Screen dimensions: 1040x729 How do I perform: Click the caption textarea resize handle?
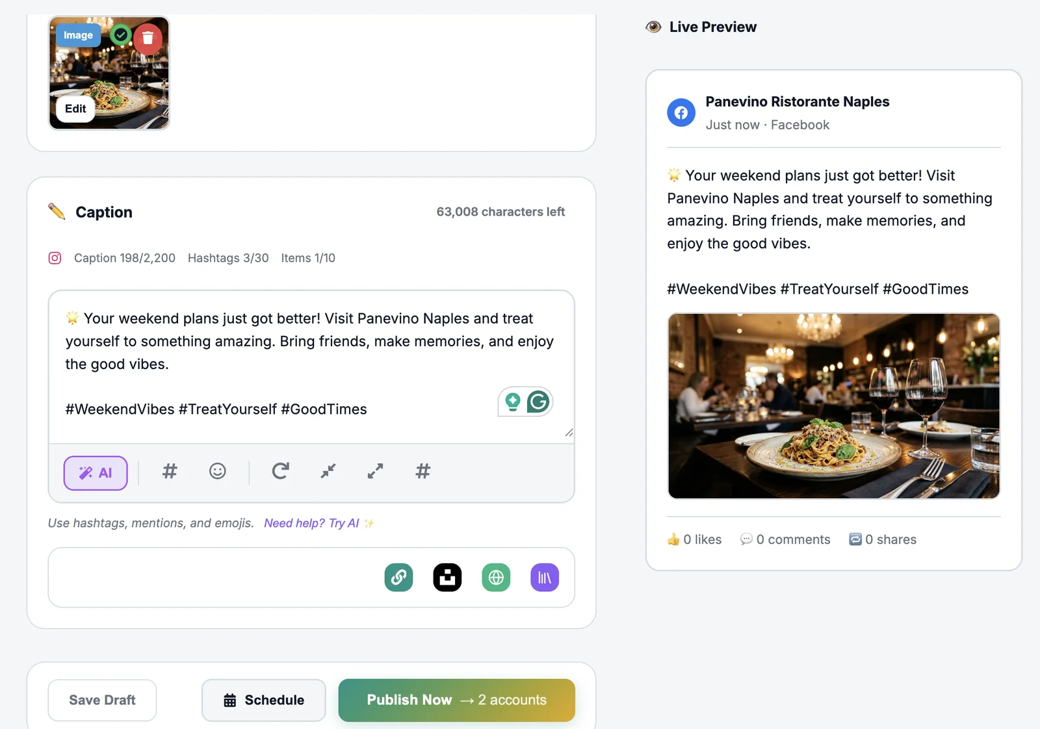pyautogui.click(x=569, y=433)
